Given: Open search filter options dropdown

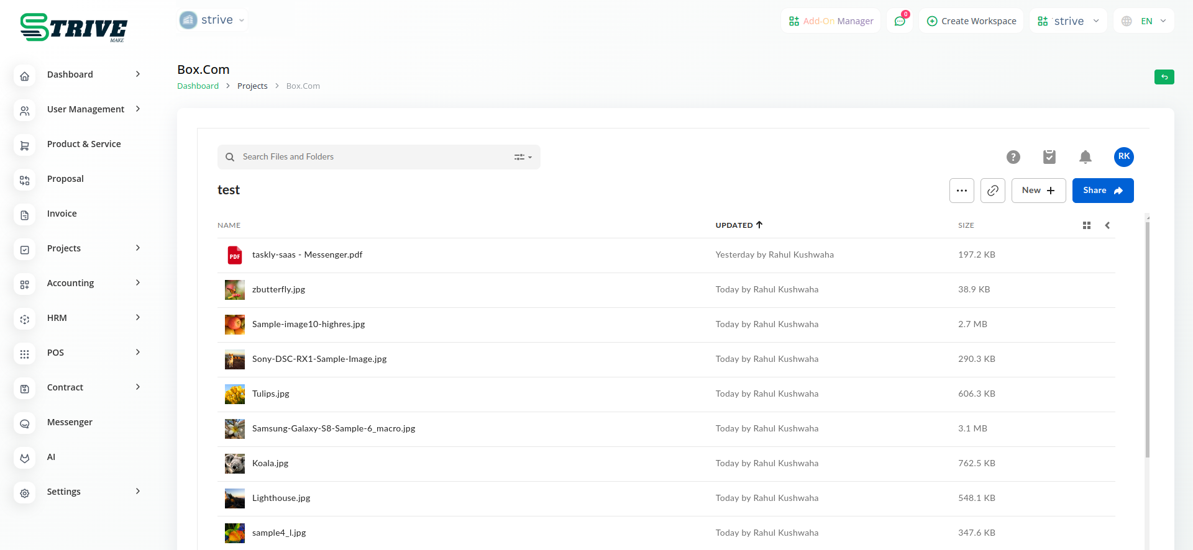Looking at the screenshot, I should click(523, 157).
